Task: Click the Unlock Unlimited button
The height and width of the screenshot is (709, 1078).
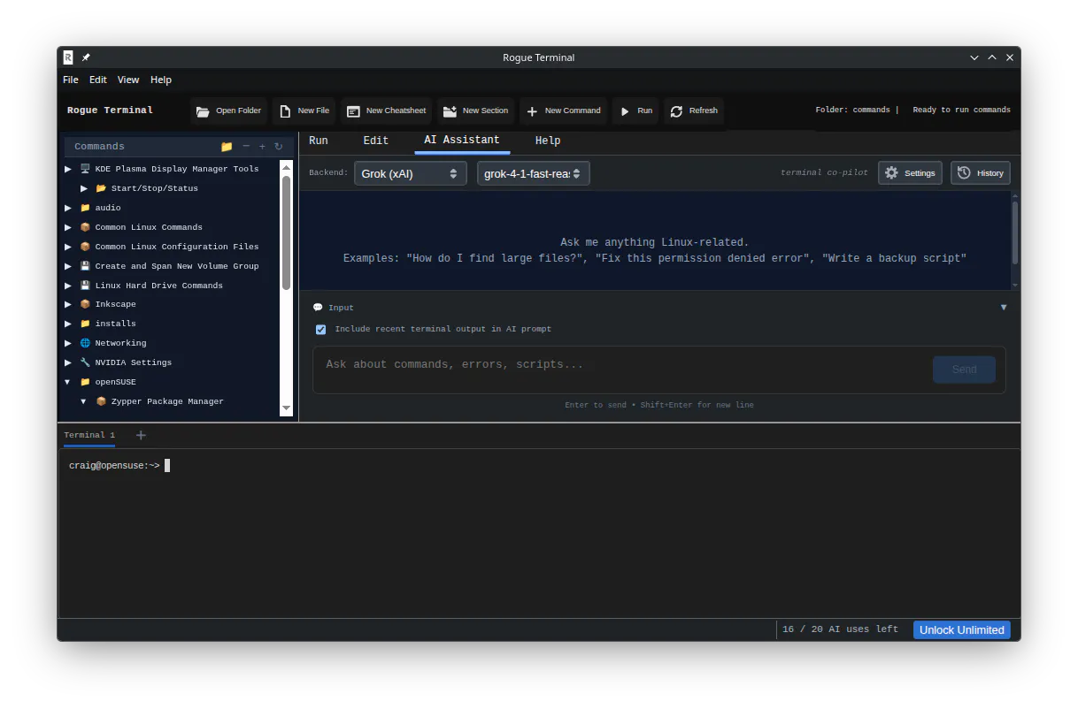Action: pos(962,629)
